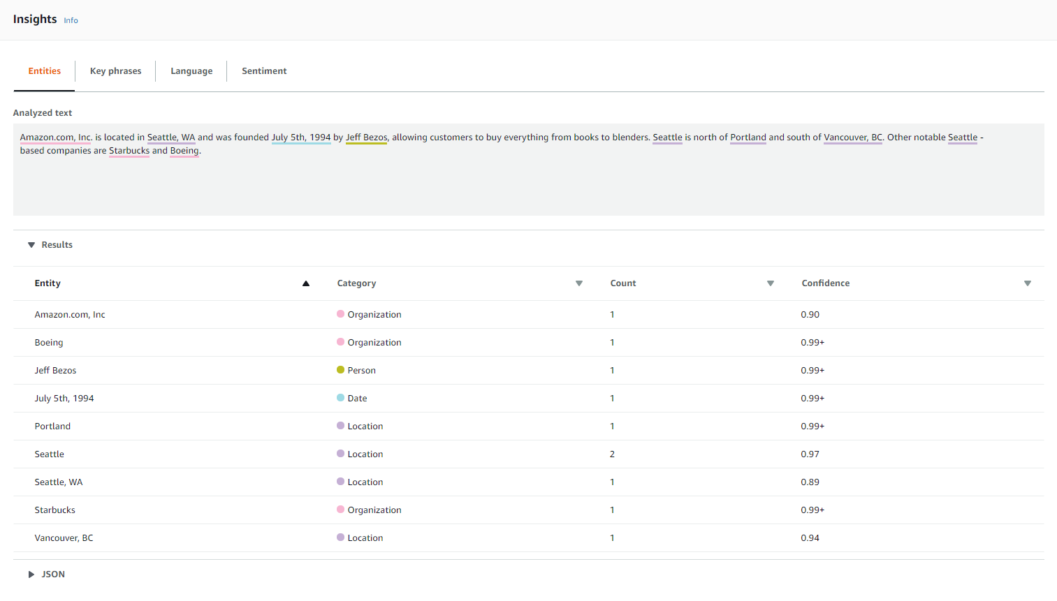The image size is (1057, 601).
Task: Open the Sentiment tab
Action: [x=264, y=71]
